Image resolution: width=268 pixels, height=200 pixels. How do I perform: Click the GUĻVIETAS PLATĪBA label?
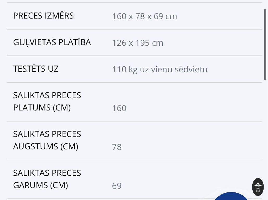(x=52, y=42)
